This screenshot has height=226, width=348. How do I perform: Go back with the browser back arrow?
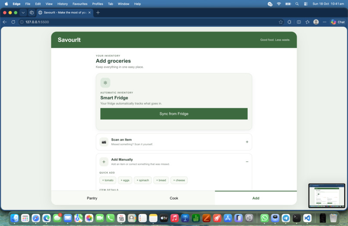coord(5,22)
